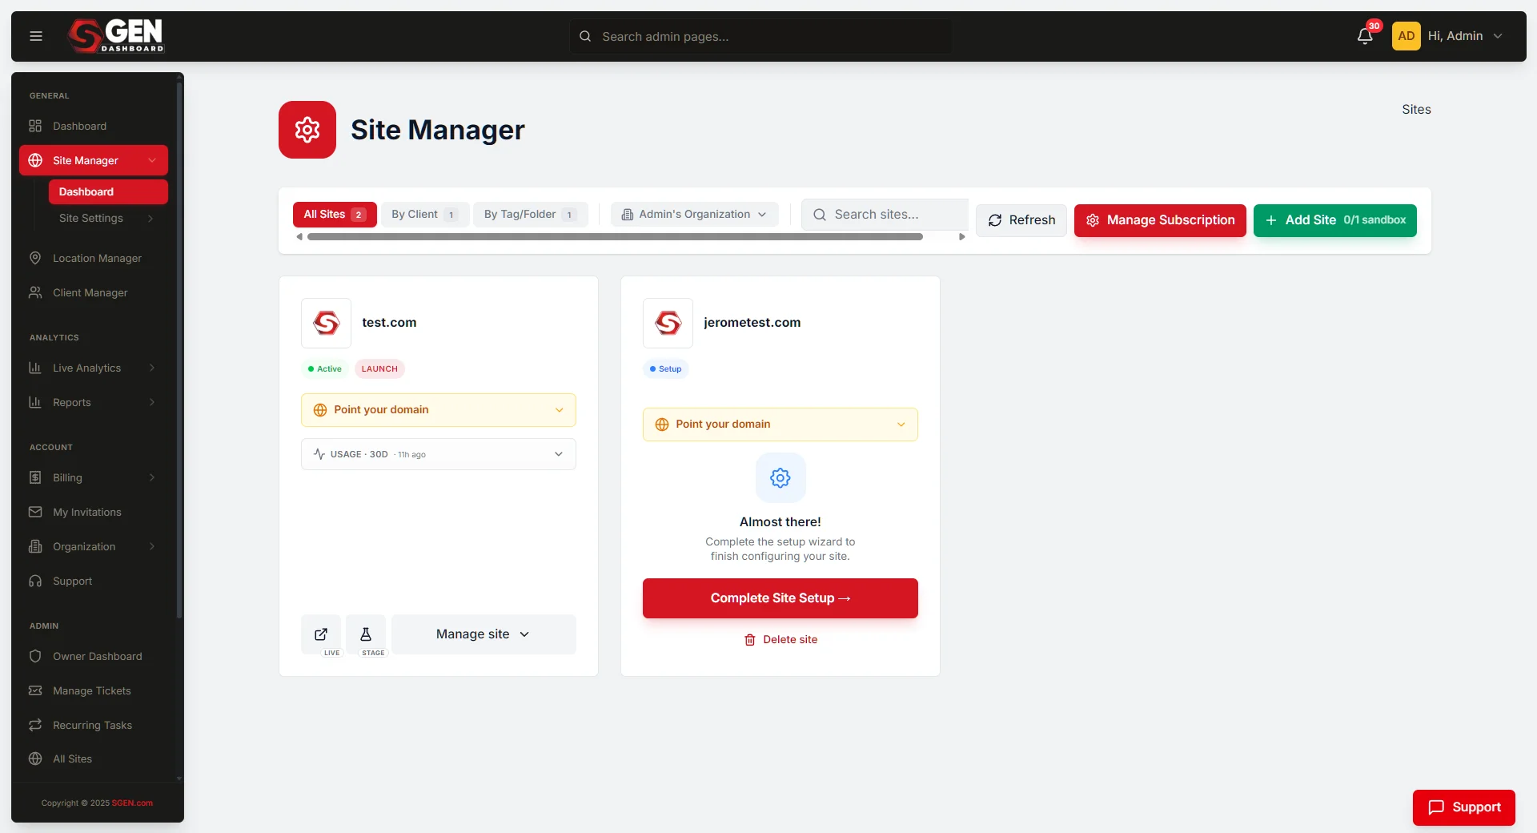Click the Manage Tickets ticket icon
Image resolution: width=1537 pixels, height=833 pixels.
point(35,690)
